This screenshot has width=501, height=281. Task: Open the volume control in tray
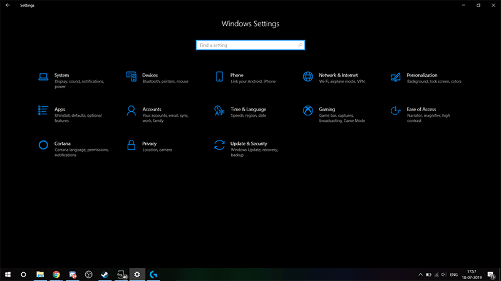click(x=443, y=275)
